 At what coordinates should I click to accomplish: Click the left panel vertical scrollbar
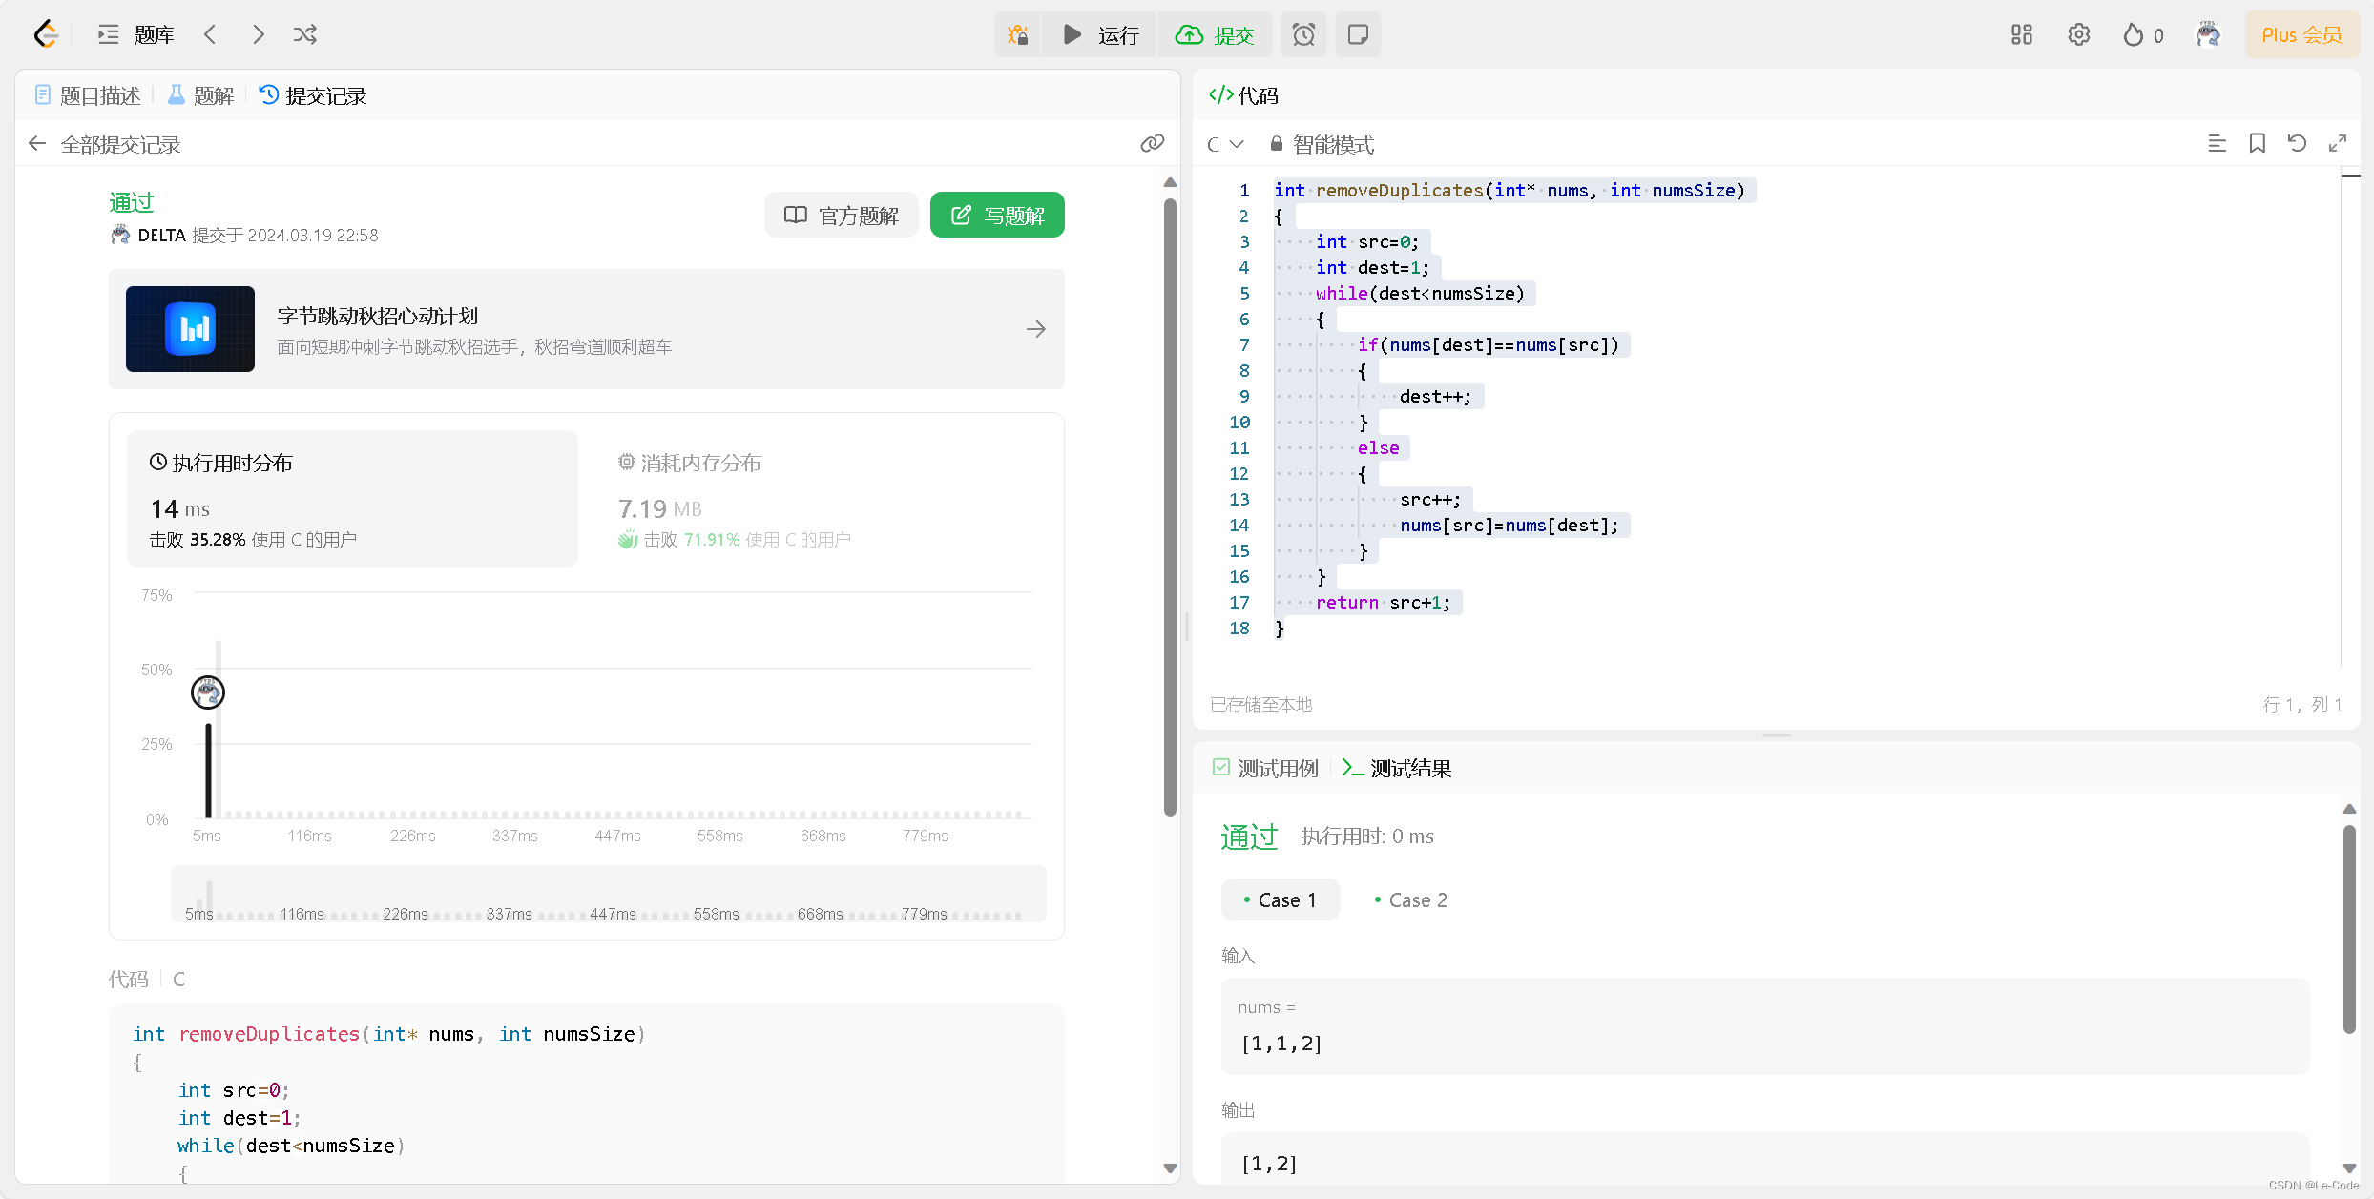[1170, 506]
